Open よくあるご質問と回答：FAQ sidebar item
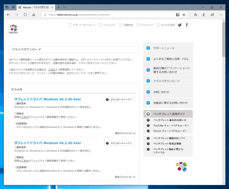Image resolution: width=229 pixels, height=189 pixels. (x=168, y=59)
